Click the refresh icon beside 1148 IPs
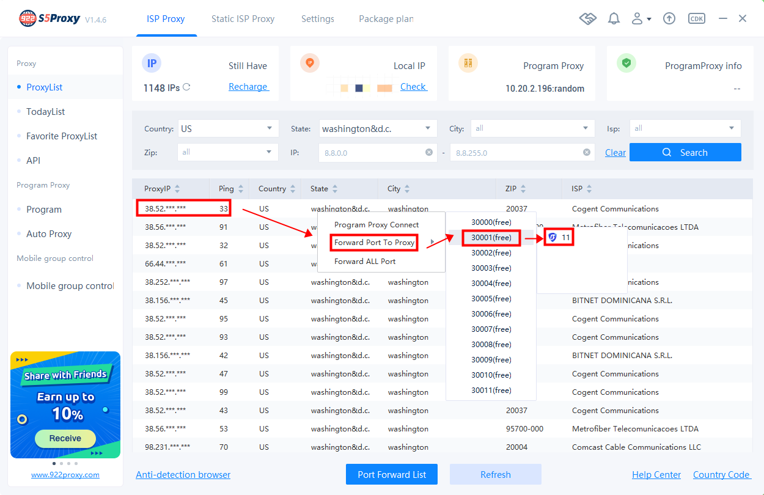The height and width of the screenshot is (495, 764). (x=186, y=87)
